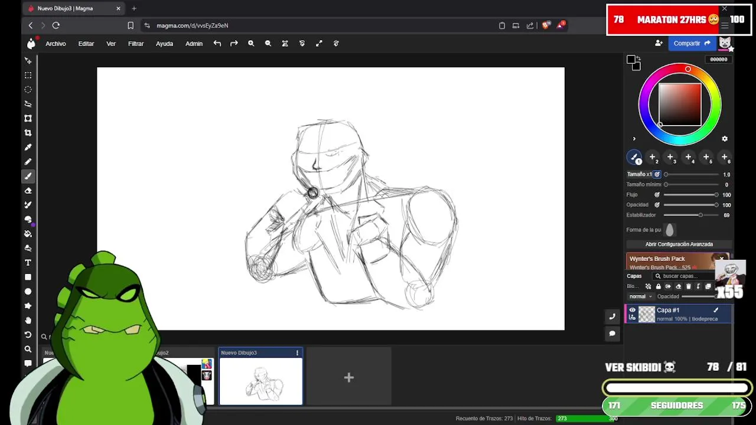Toggle pressure control for Tamaño
756x425 pixels.
(x=657, y=175)
